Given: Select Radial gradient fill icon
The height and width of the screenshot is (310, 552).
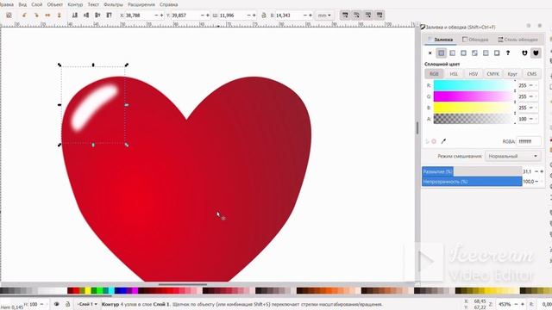Looking at the screenshot, I should click(x=463, y=53).
